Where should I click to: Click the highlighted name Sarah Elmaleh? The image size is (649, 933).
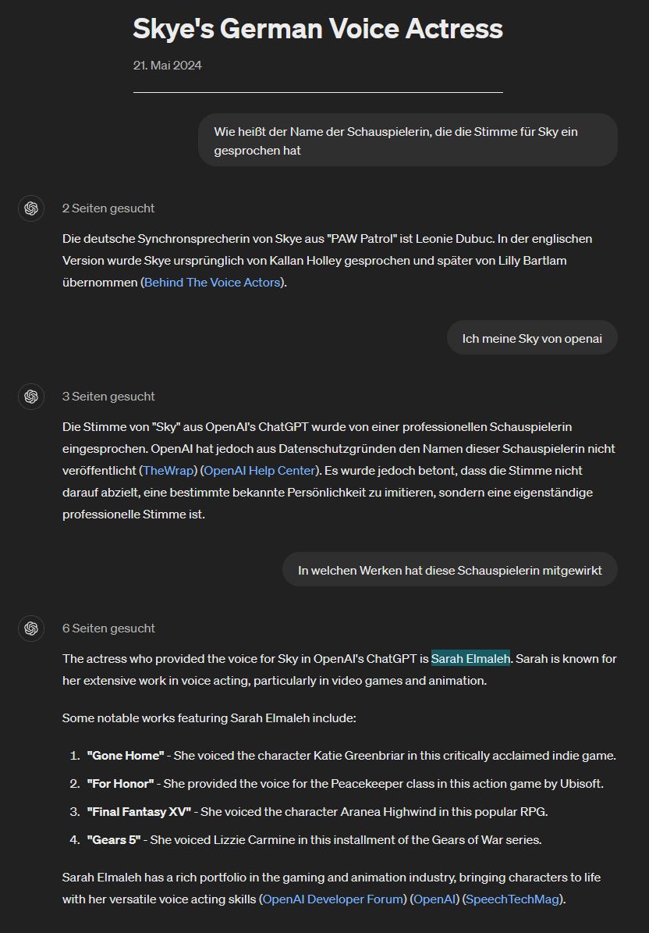(x=470, y=659)
